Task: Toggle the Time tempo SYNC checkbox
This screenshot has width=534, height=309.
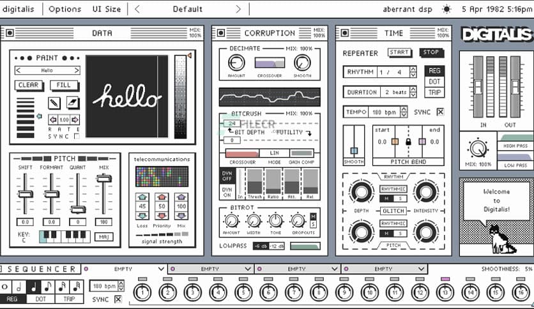Action: tap(440, 112)
